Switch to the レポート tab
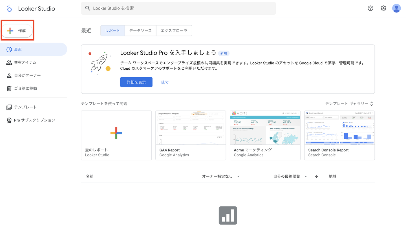This screenshot has height=229, width=406. pos(113,31)
